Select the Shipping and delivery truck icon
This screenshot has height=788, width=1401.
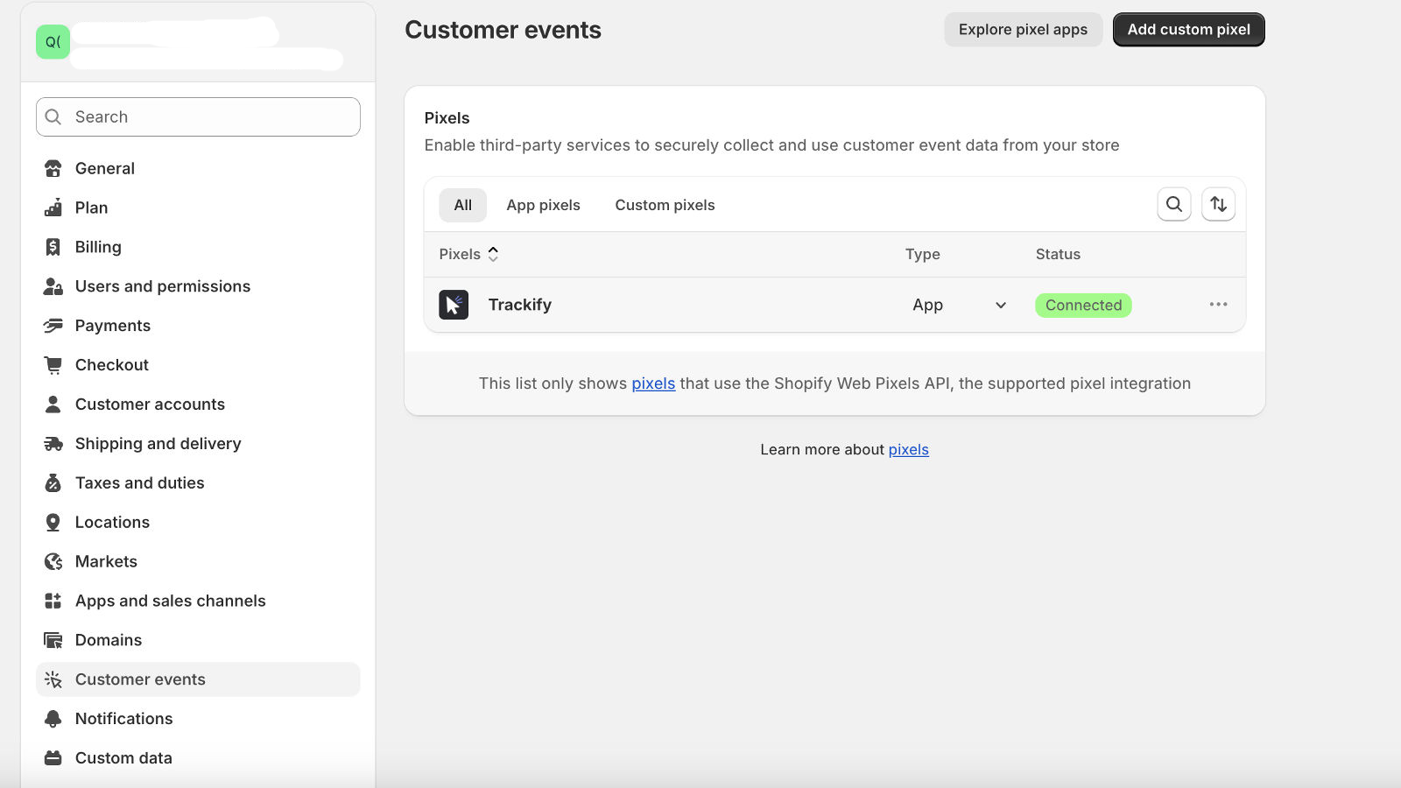click(x=53, y=443)
